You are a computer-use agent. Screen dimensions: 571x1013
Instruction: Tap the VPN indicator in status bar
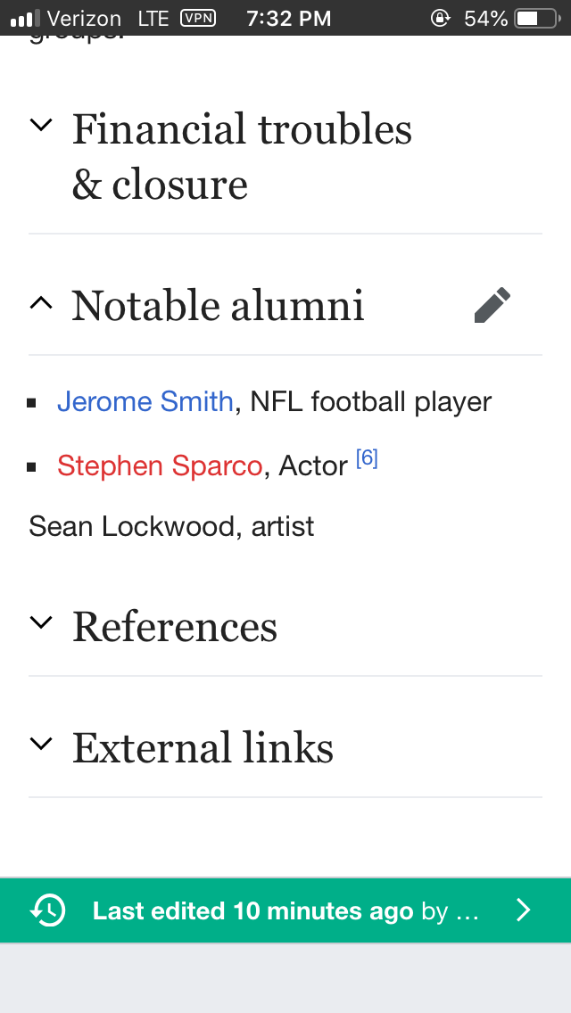(x=198, y=19)
